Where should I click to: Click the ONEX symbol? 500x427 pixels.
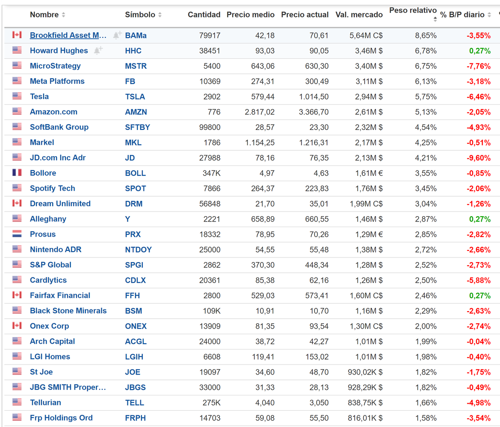click(136, 326)
